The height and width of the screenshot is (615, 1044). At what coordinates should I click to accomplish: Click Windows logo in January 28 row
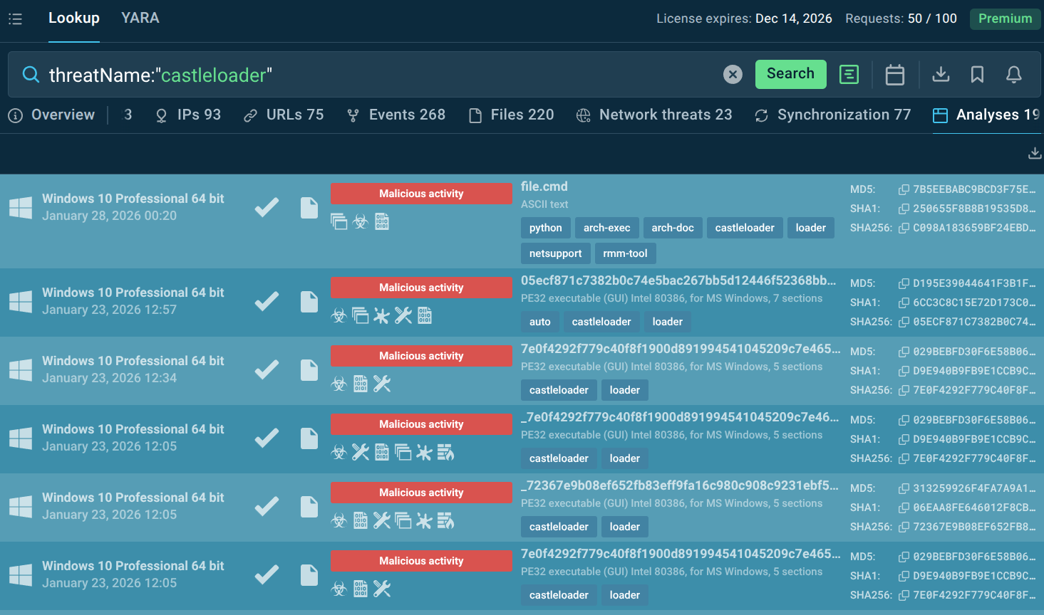[21, 208]
